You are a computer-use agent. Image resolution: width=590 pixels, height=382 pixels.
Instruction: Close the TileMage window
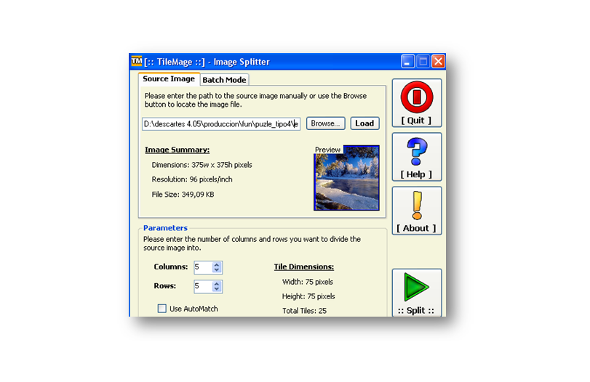(439, 61)
